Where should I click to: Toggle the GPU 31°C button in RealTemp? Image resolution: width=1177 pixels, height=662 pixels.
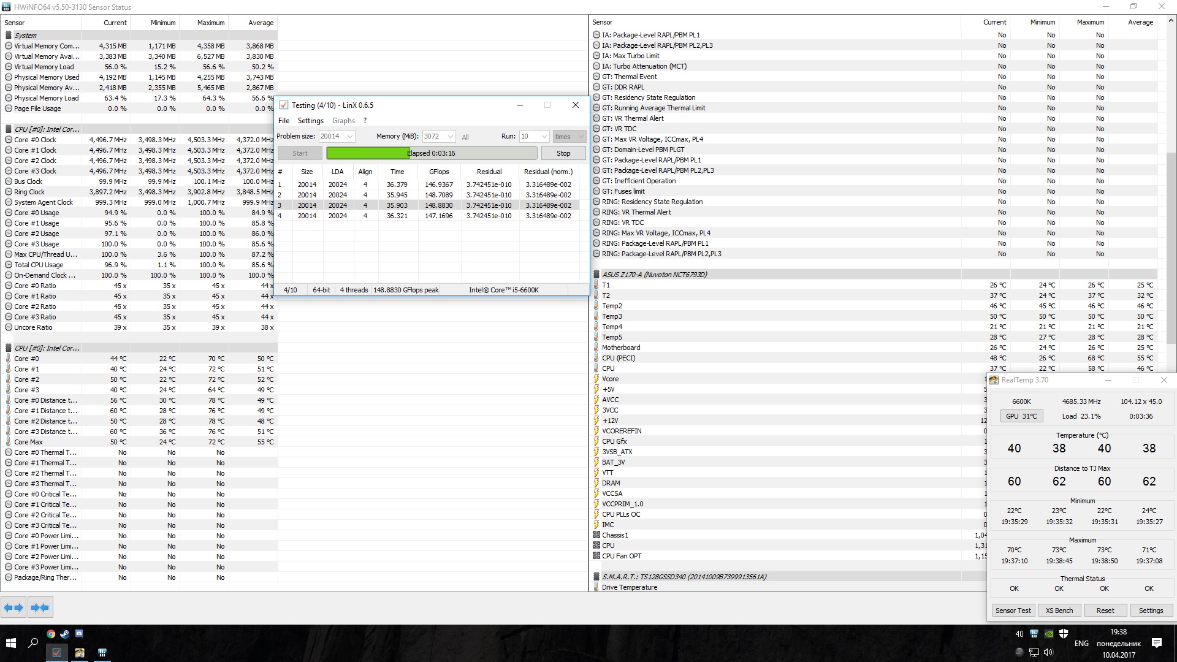[1021, 416]
